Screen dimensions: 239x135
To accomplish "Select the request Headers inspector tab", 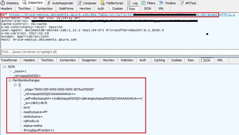I will pyautogui.click(x=7, y=9).
